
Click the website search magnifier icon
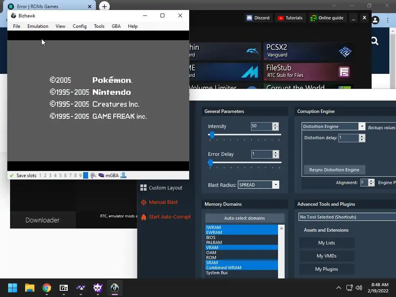(375, 41)
